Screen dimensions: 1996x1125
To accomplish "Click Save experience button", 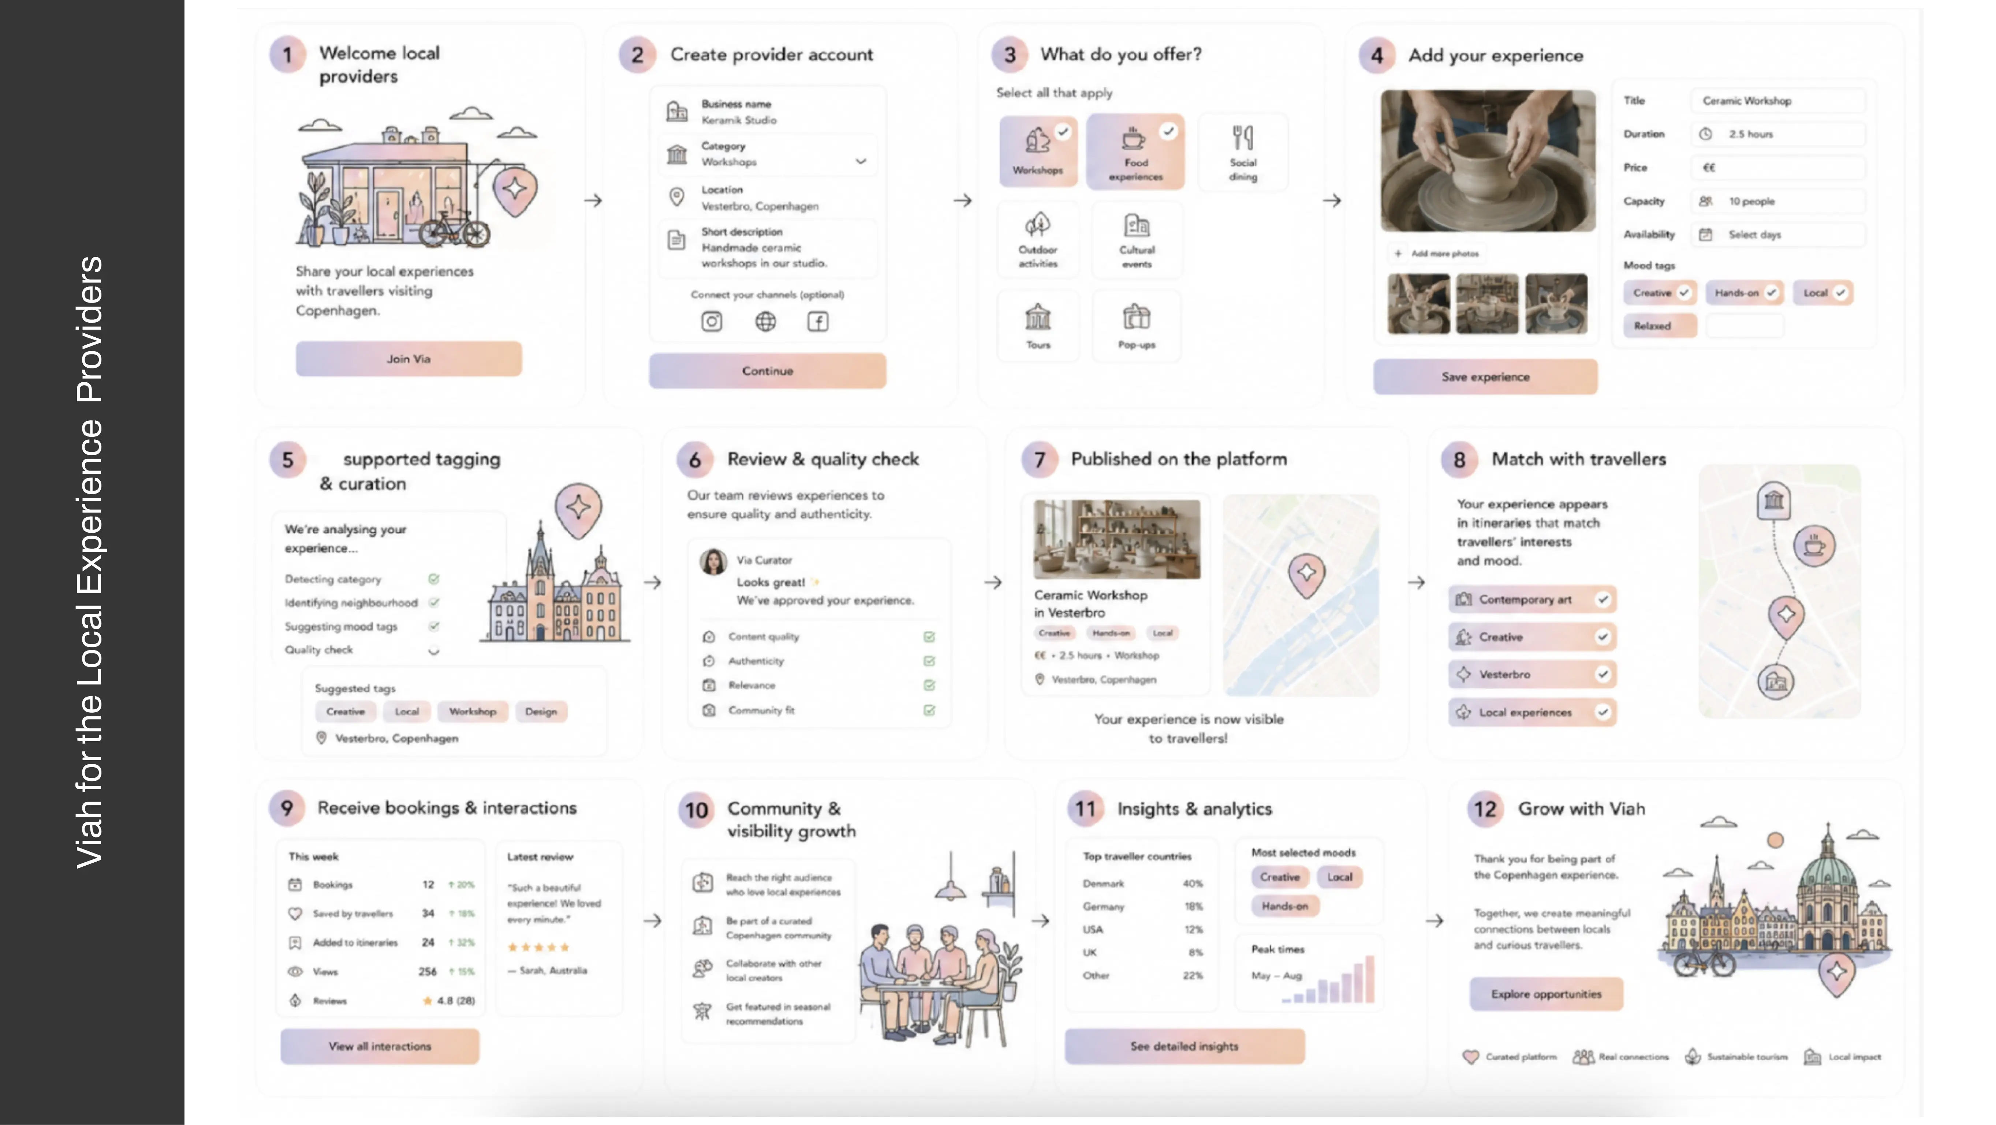I will point(1485,377).
